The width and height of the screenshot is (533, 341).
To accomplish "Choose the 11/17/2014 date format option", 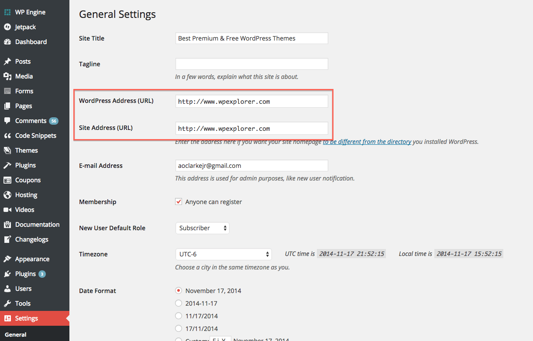I will (x=179, y=316).
